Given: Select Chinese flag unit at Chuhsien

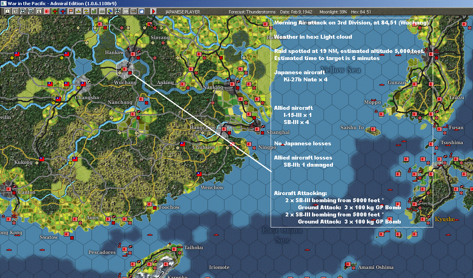Looking at the screenshot, I should pyautogui.click(x=183, y=144).
